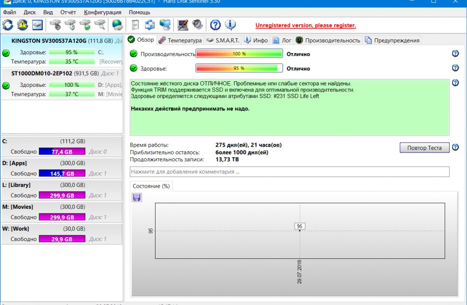Switch to the Температура tab
467x305 pixels.
[x=180, y=40]
